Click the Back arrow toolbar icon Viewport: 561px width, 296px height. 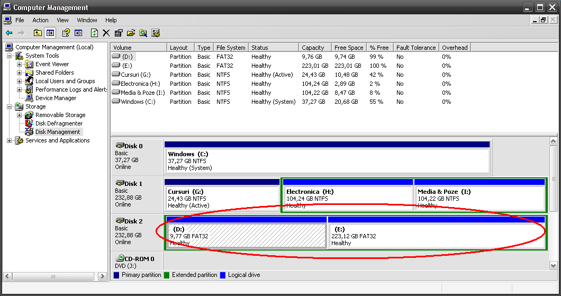click(9, 33)
